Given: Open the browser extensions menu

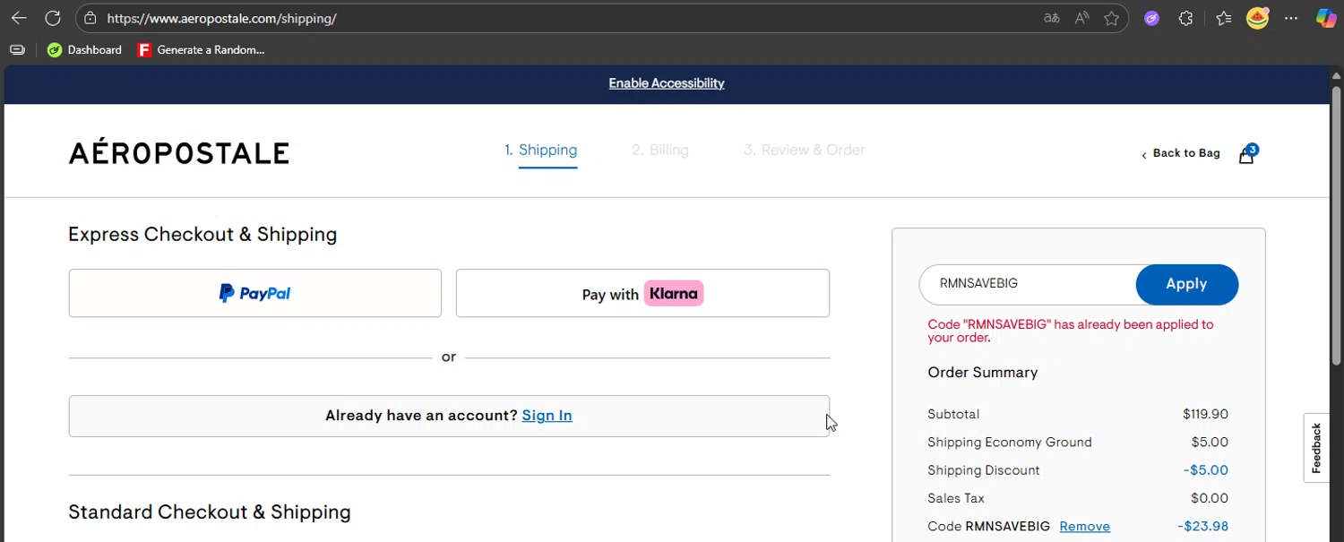Looking at the screenshot, I should [1185, 18].
